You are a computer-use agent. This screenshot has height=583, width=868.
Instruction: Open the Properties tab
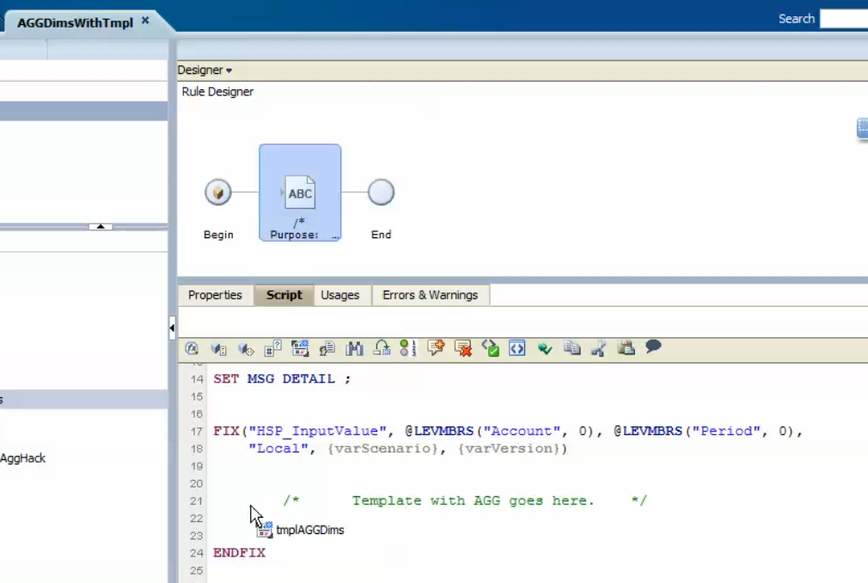click(215, 295)
